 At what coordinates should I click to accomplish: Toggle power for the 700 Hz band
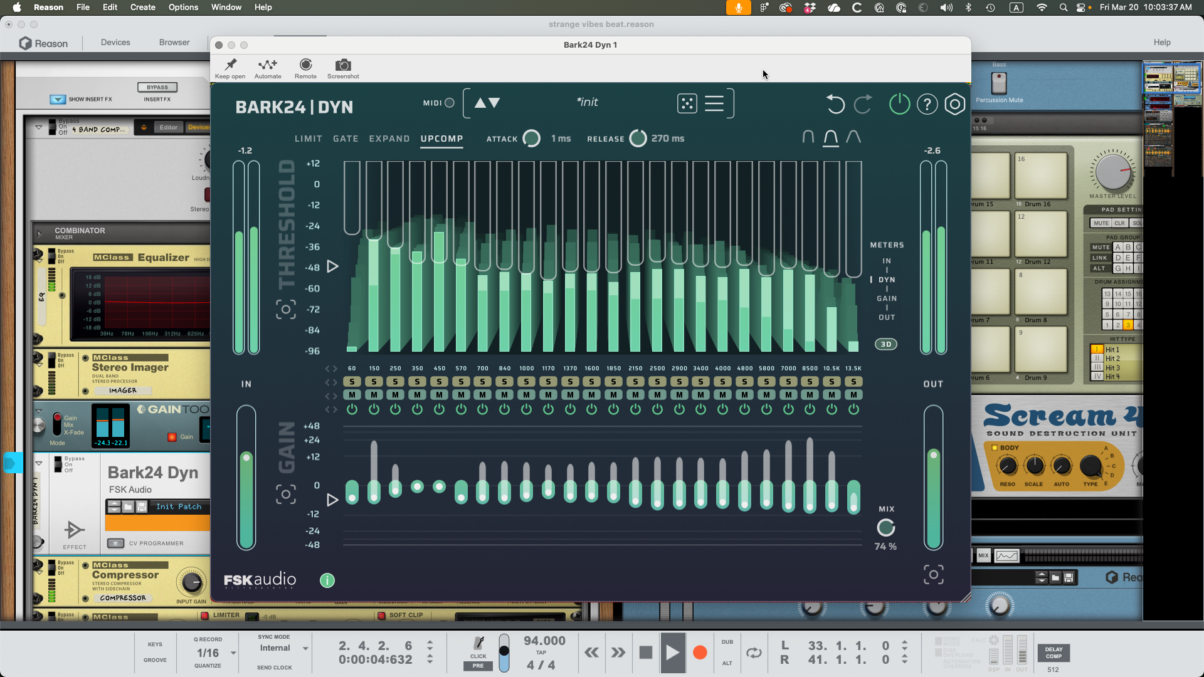482,409
